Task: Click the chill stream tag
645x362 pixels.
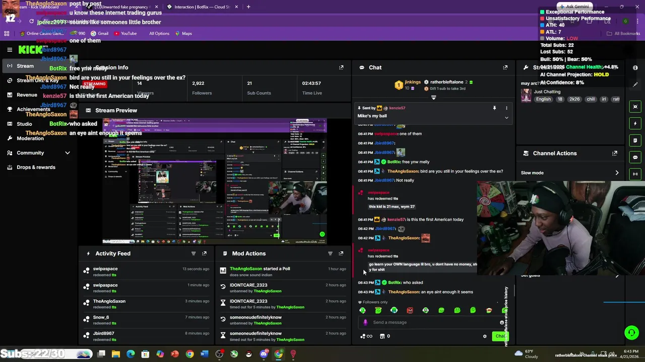Action: tap(591, 99)
